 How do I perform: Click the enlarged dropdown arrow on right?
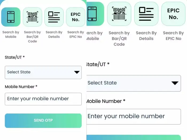(x=175, y=83)
